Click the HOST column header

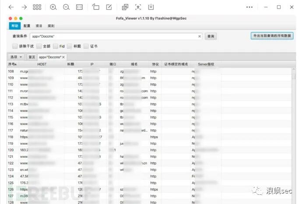(x=42, y=64)
